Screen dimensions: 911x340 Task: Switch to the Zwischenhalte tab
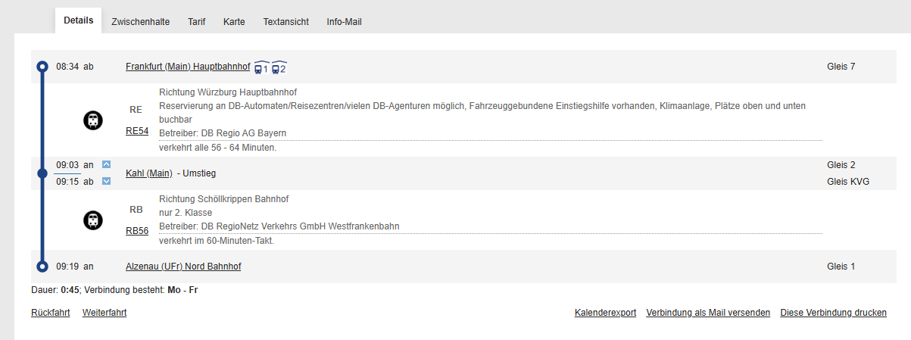tap(140, 22)
